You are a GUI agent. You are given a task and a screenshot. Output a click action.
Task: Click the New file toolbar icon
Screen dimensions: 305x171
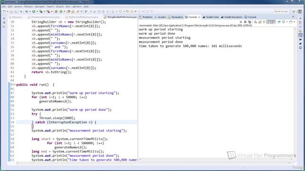4,11
